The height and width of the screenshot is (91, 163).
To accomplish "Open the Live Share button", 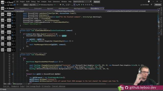I will tap(145, 5).
